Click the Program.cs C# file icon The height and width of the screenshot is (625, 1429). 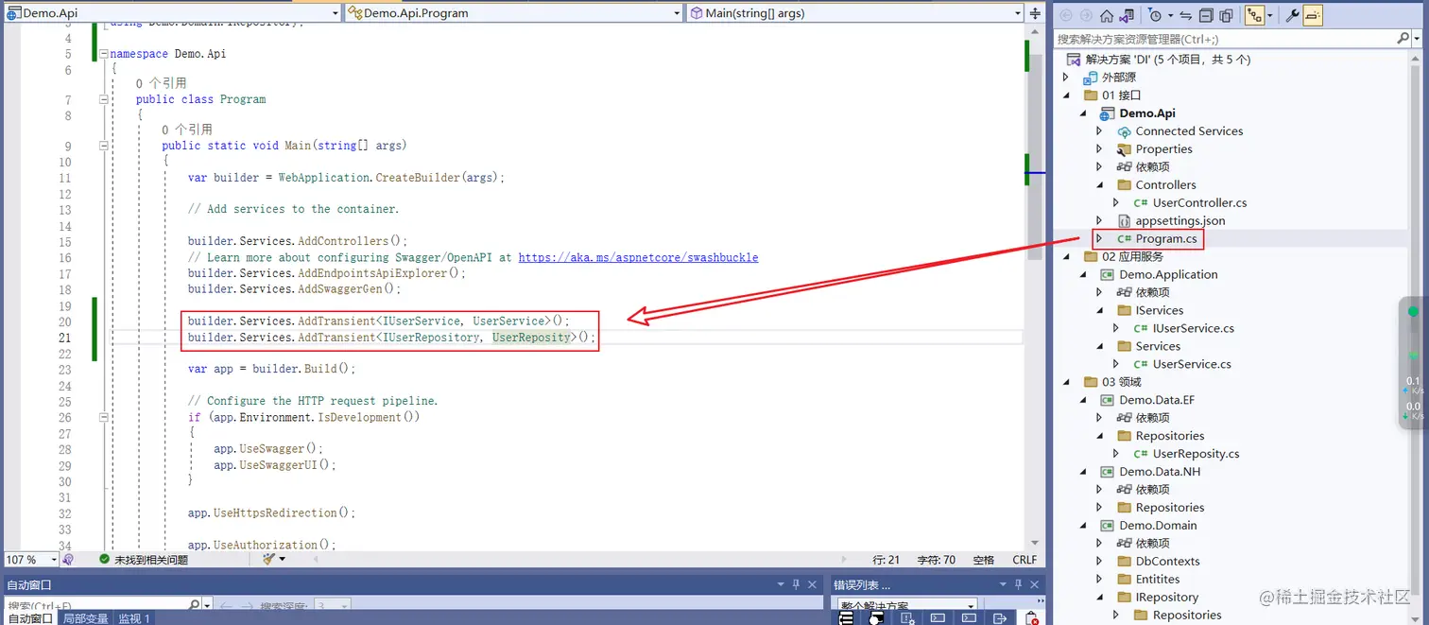click(1125, 239)
